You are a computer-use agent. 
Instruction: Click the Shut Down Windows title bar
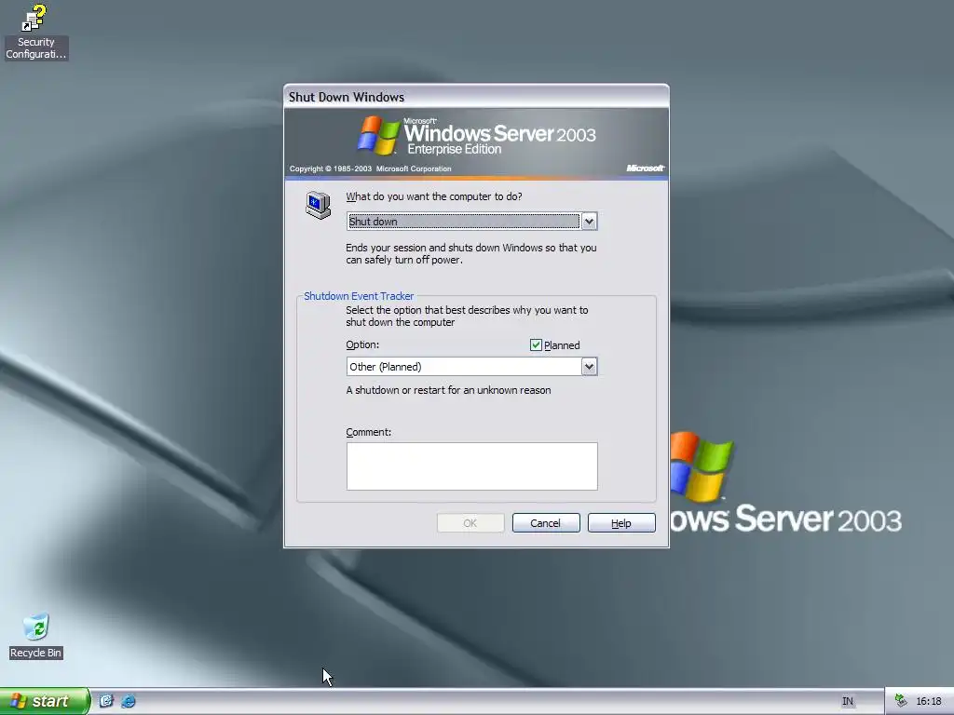(x=476, y=97)
